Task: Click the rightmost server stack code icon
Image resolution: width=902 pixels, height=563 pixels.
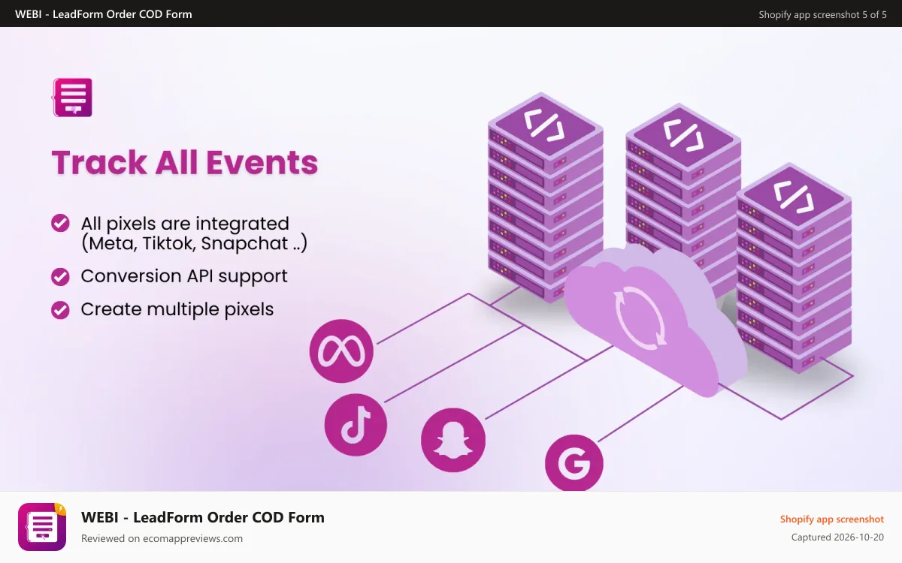Action: pyautogui.click(x=794, y=199)
